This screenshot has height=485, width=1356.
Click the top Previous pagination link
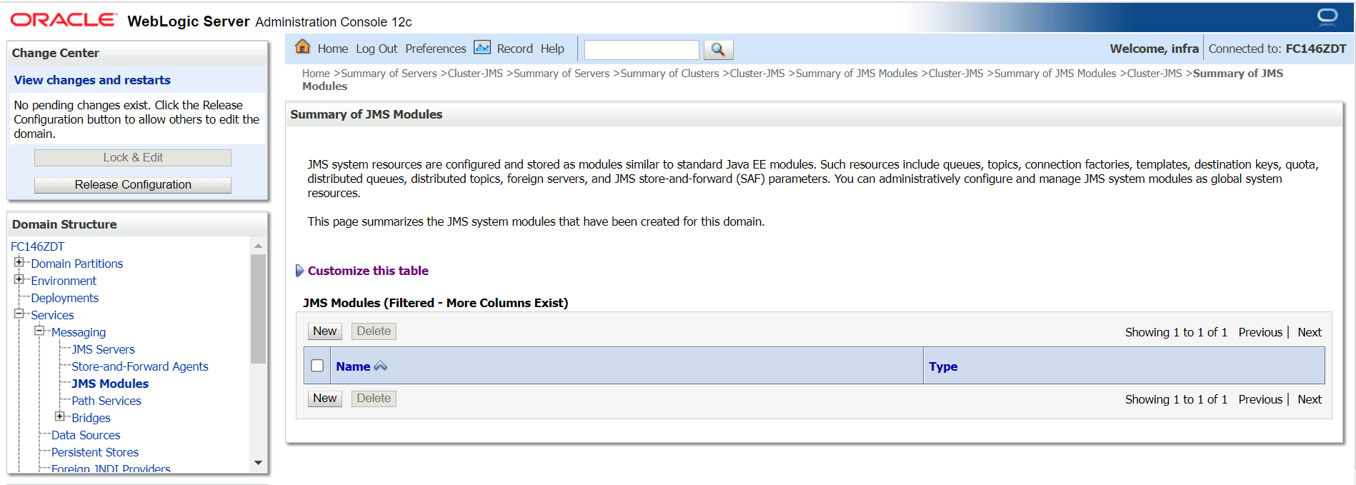coord(1260,332)
